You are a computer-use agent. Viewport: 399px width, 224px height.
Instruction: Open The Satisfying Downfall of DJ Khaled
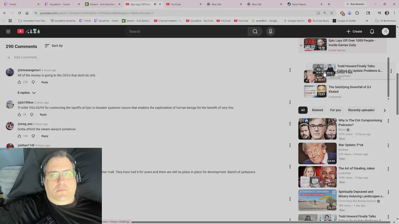(343, 92)
